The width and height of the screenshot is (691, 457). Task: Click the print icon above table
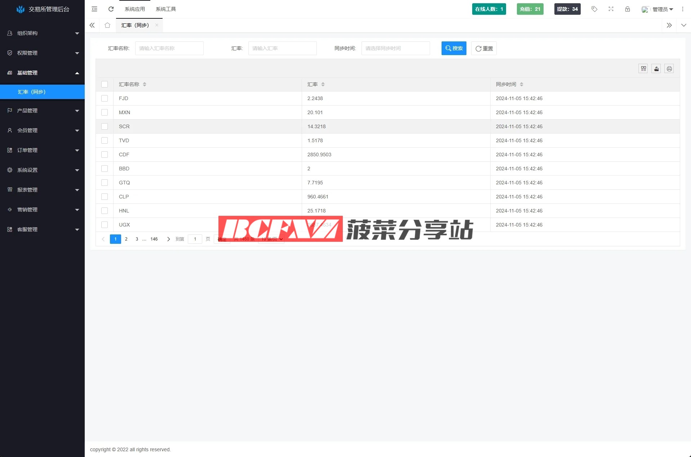pyautogui.click(x=669, y=69)
